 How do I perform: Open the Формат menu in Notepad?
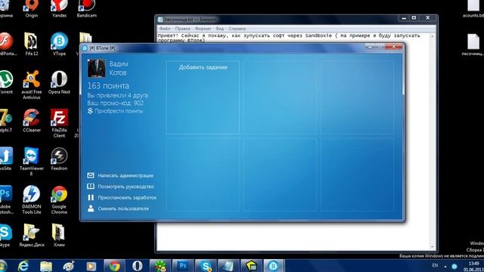coord(203,29)
